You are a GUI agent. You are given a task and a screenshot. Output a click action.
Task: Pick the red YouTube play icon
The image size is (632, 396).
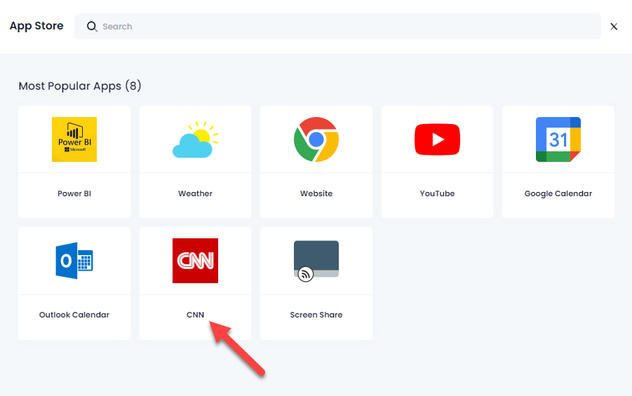tap(437, 139)
